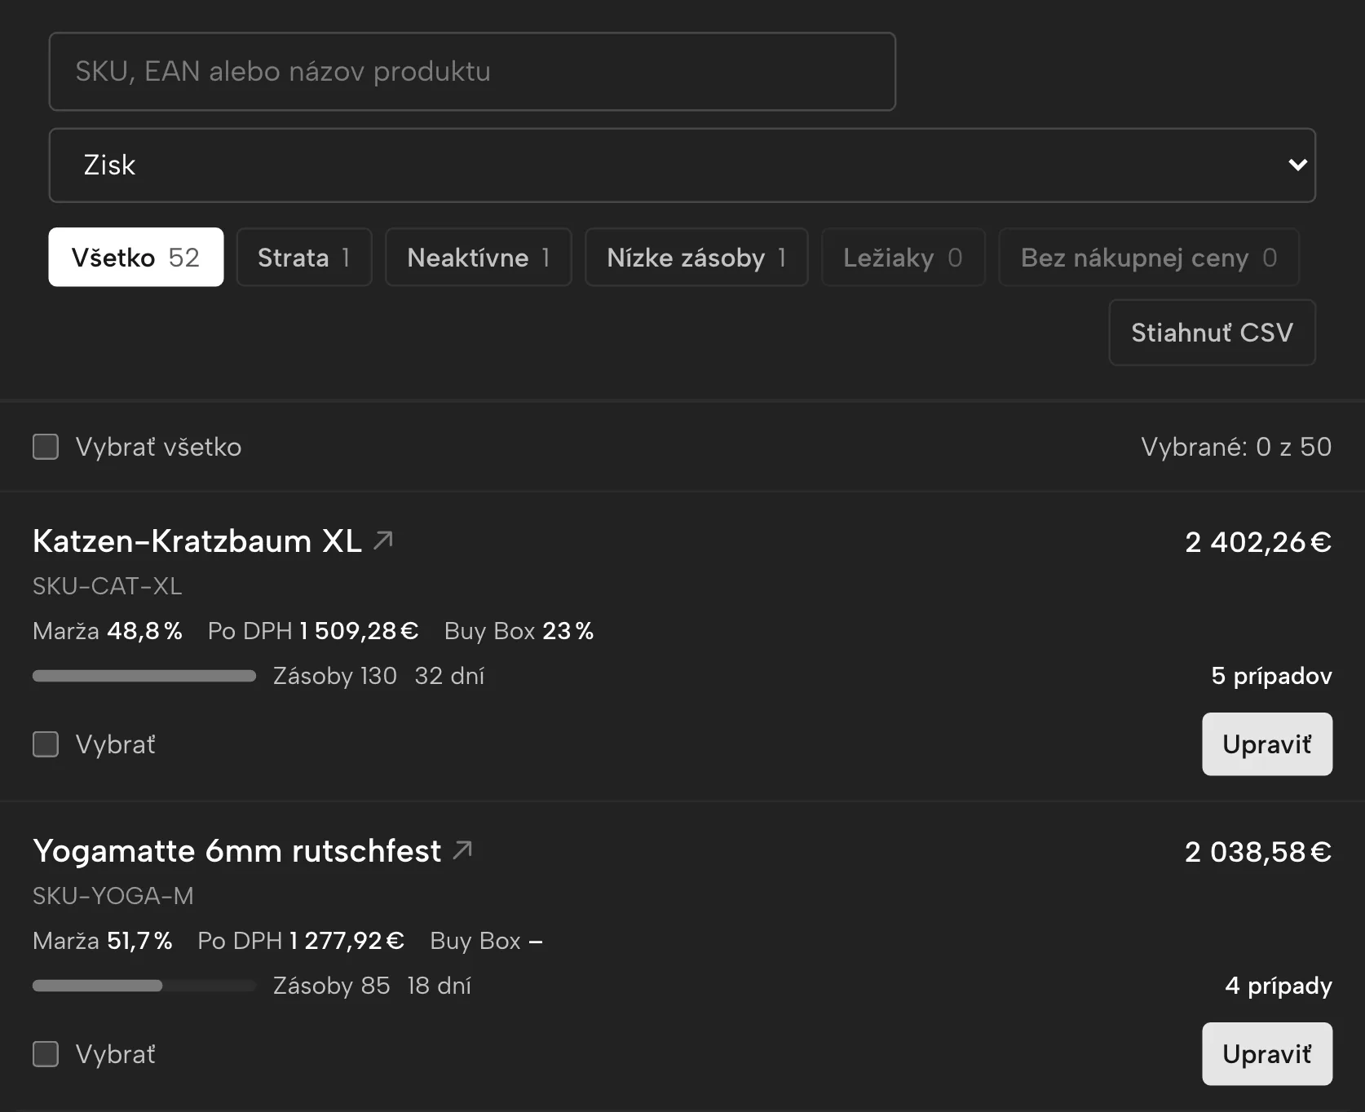The image size is (1365, 1112).
Task: Select the 'Bez nákupnej ceny 0' filter
Action: (1149, 257)
